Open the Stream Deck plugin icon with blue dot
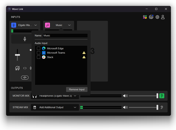 (x=151, y=17)
